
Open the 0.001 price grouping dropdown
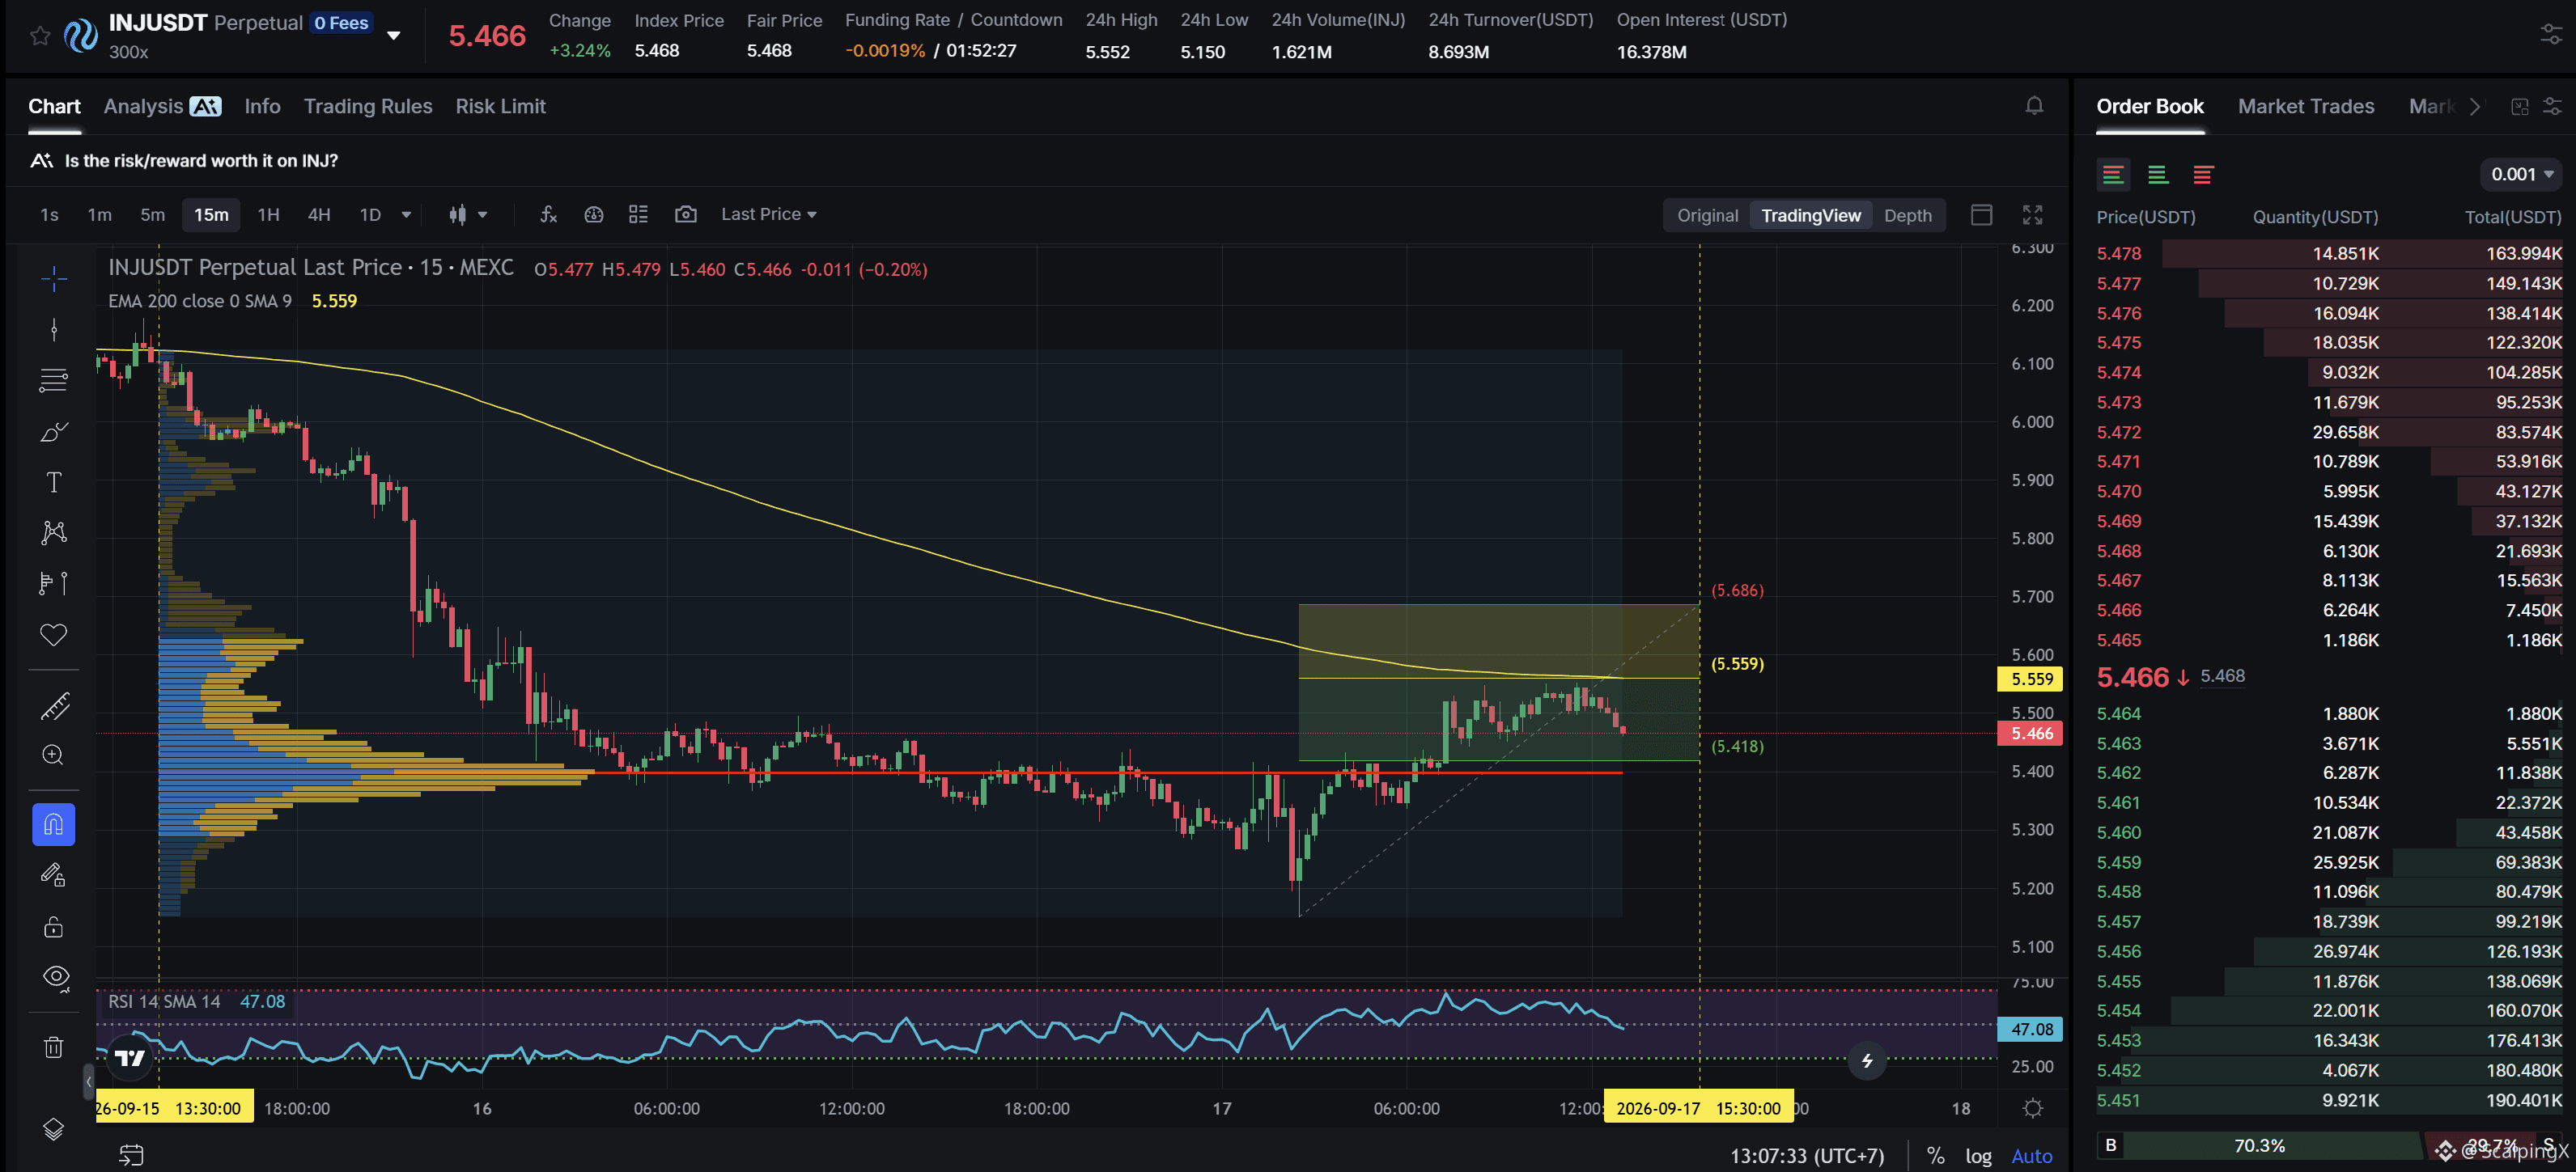coord(2521,175)
